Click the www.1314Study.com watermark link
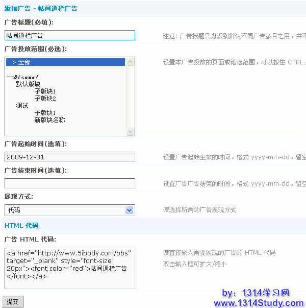This screenshot has width=306, height=308. [x=259, y=303]
